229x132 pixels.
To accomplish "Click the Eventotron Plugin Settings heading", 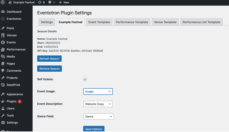I will click(x=64, y=13).
